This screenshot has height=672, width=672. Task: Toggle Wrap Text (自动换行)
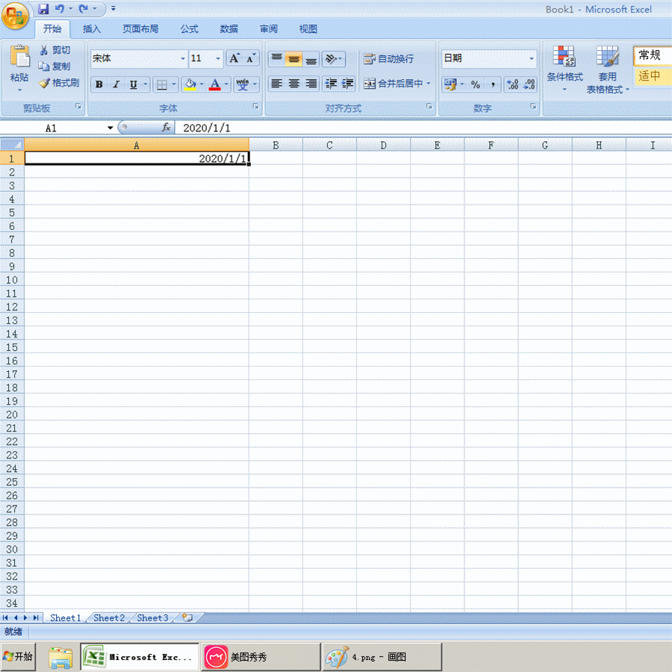click(x=388, y=59)
